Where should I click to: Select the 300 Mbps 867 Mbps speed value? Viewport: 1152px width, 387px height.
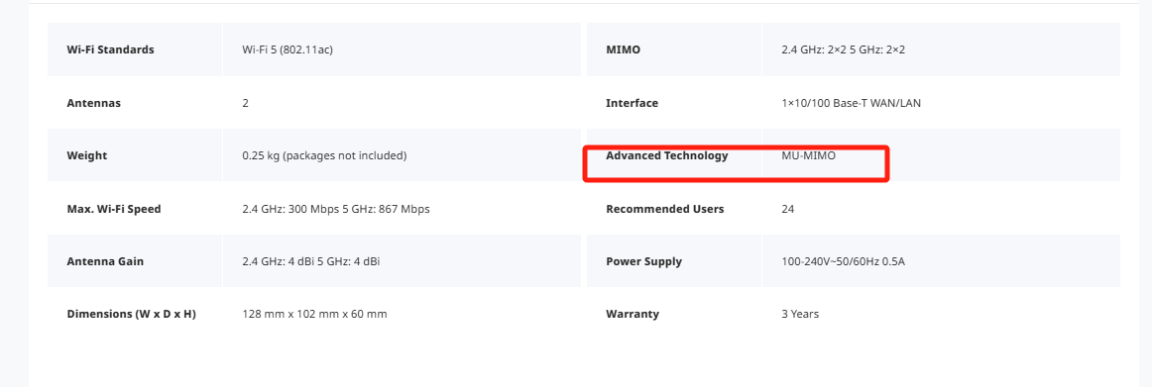click(336, 209)
